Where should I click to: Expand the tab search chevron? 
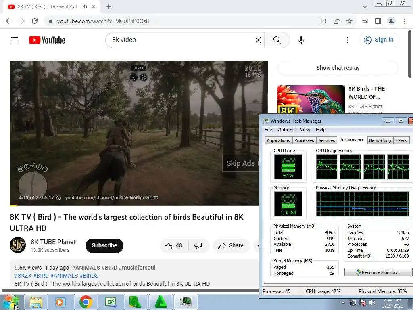(365, 7)
